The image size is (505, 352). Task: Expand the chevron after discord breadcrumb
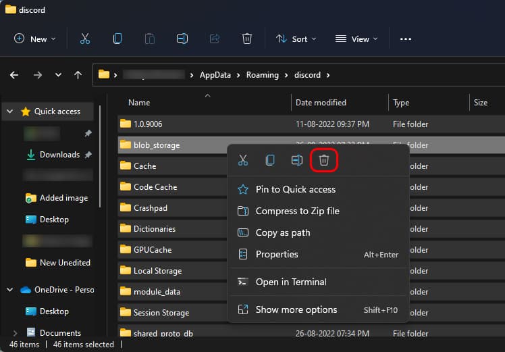click(x=328, y=76)
